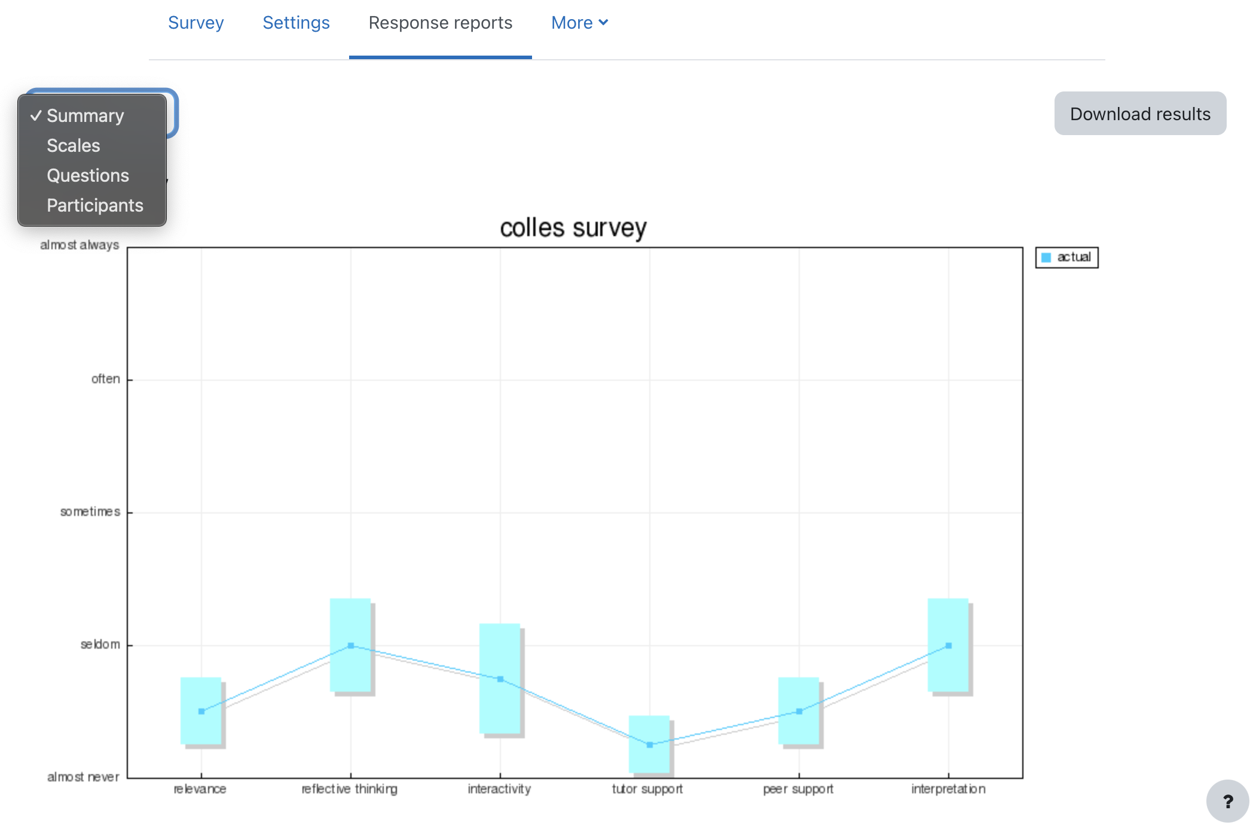Click the help question mark icon
The height and width of the screenshot is (825, 1253).
tap(1227, 801)
